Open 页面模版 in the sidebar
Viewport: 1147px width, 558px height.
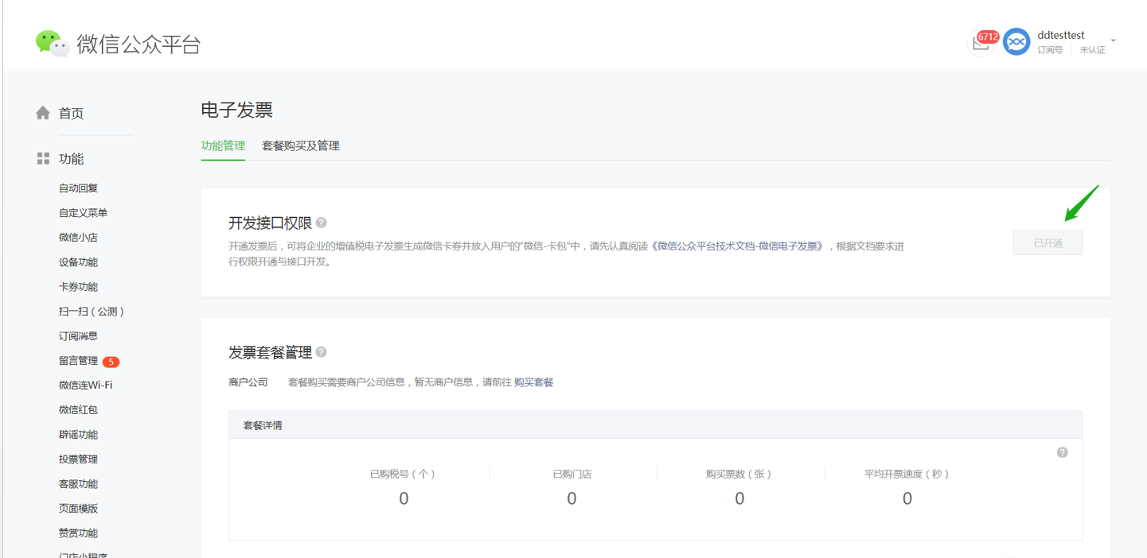[78, 509]
